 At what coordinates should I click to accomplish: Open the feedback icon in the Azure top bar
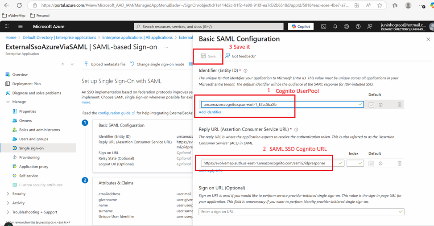click(369, 27)
